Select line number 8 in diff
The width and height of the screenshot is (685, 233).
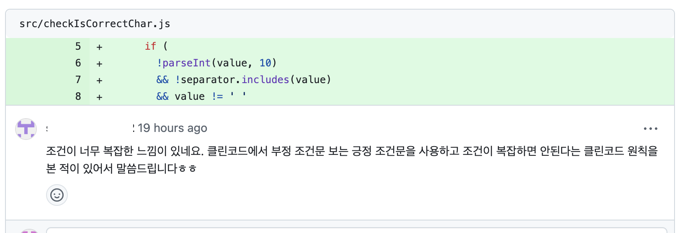click(x=78, y=96)
